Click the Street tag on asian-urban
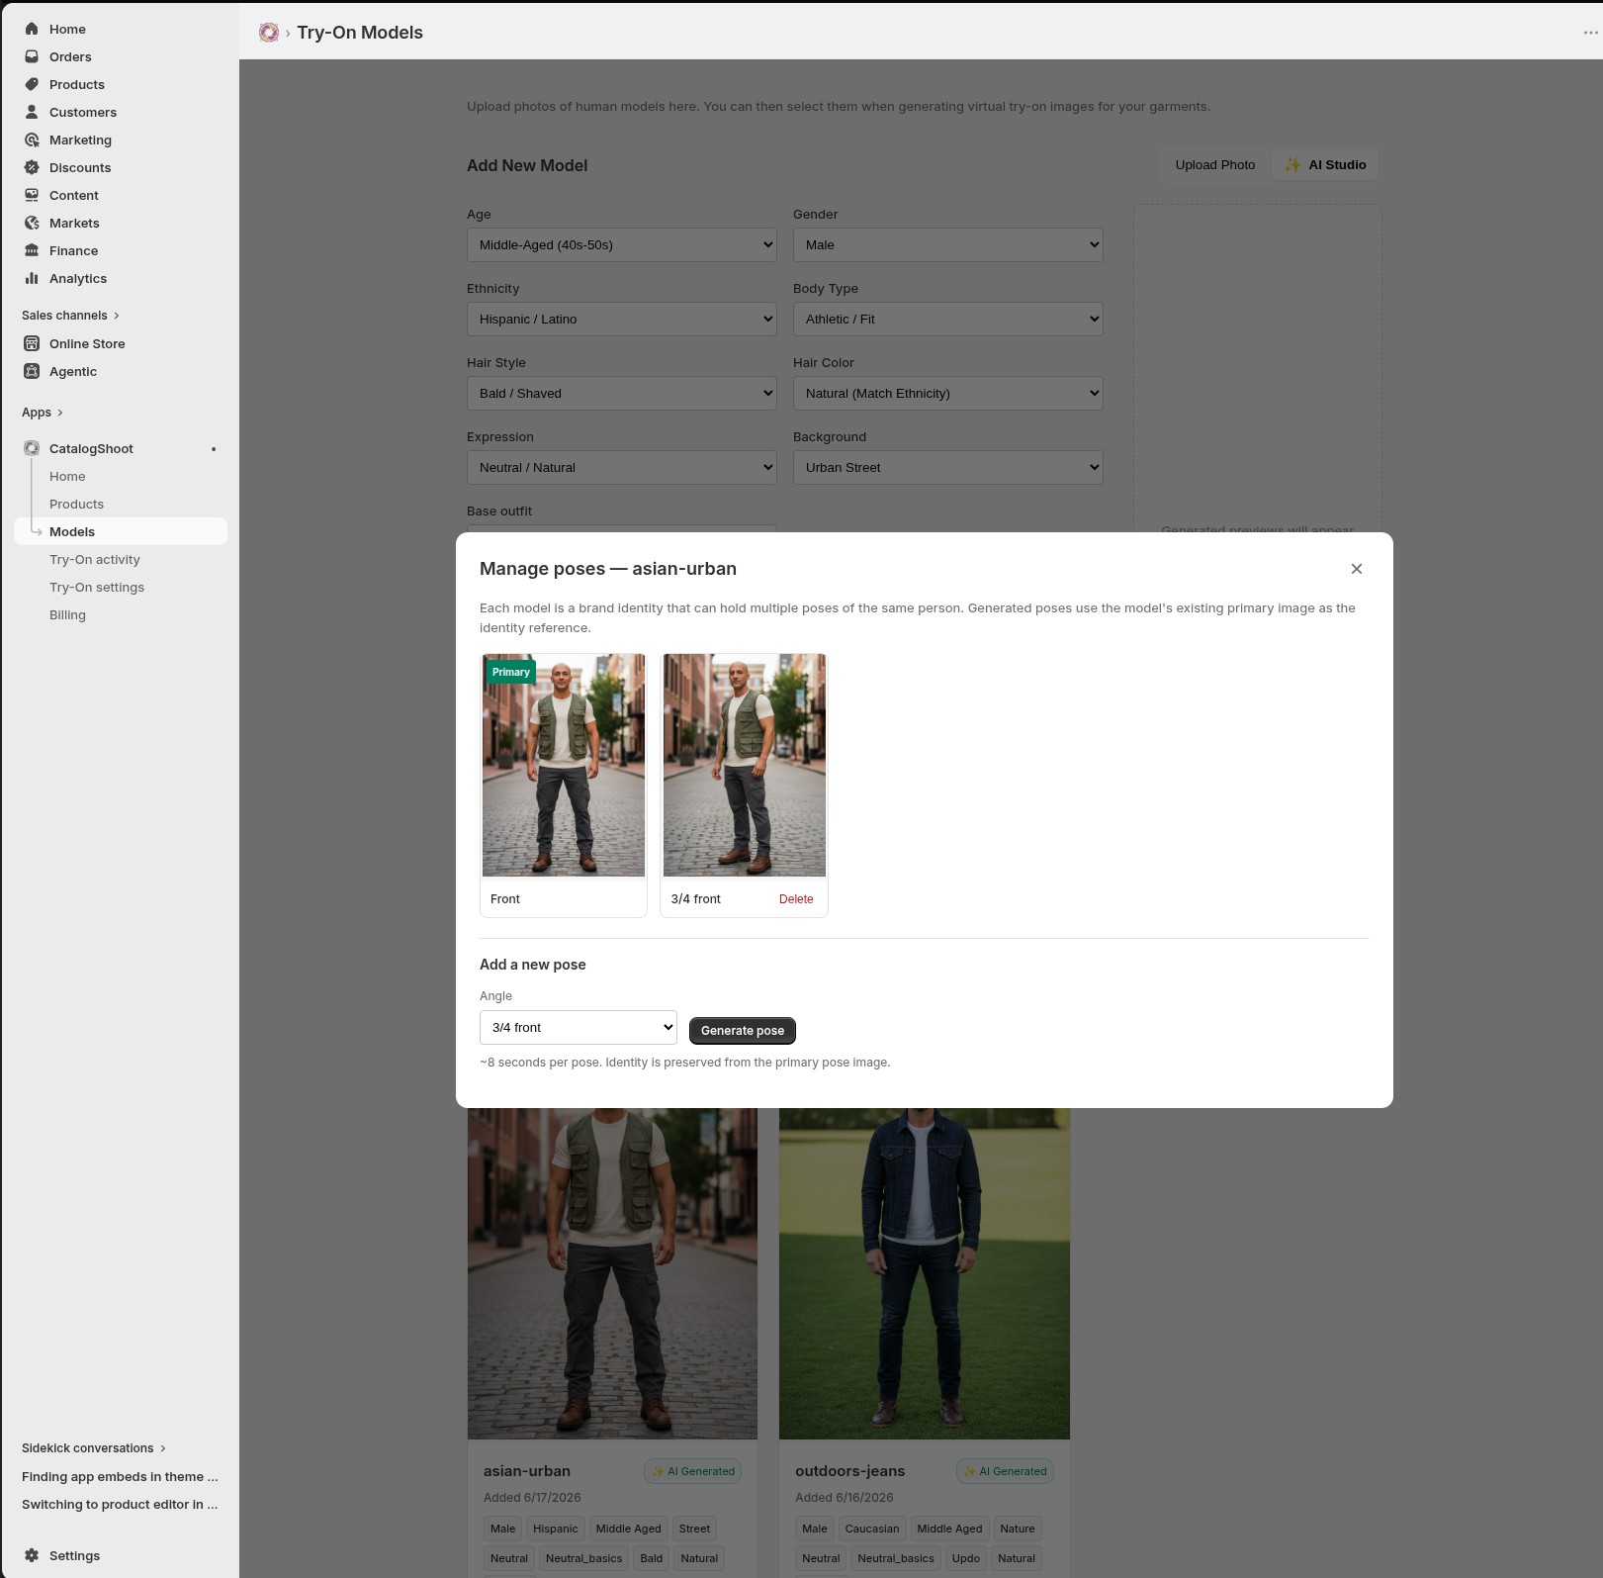The image size is (1603, 1578). pyautogui.click(x=694, y=1529)
